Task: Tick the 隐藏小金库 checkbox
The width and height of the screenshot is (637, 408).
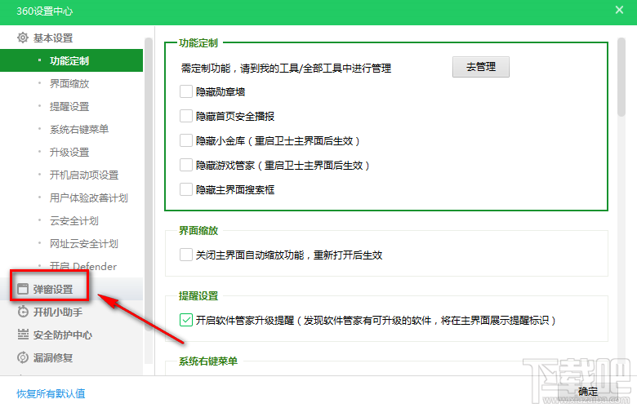Action: click(186, 140)
